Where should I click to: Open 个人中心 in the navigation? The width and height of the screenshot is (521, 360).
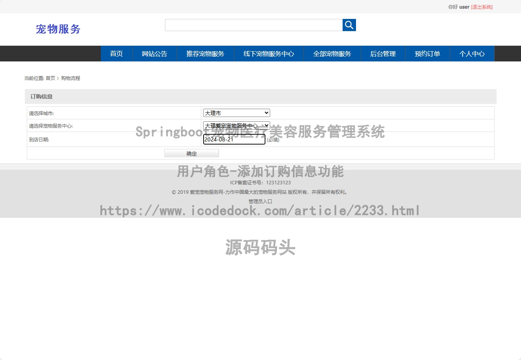point(472,54)
